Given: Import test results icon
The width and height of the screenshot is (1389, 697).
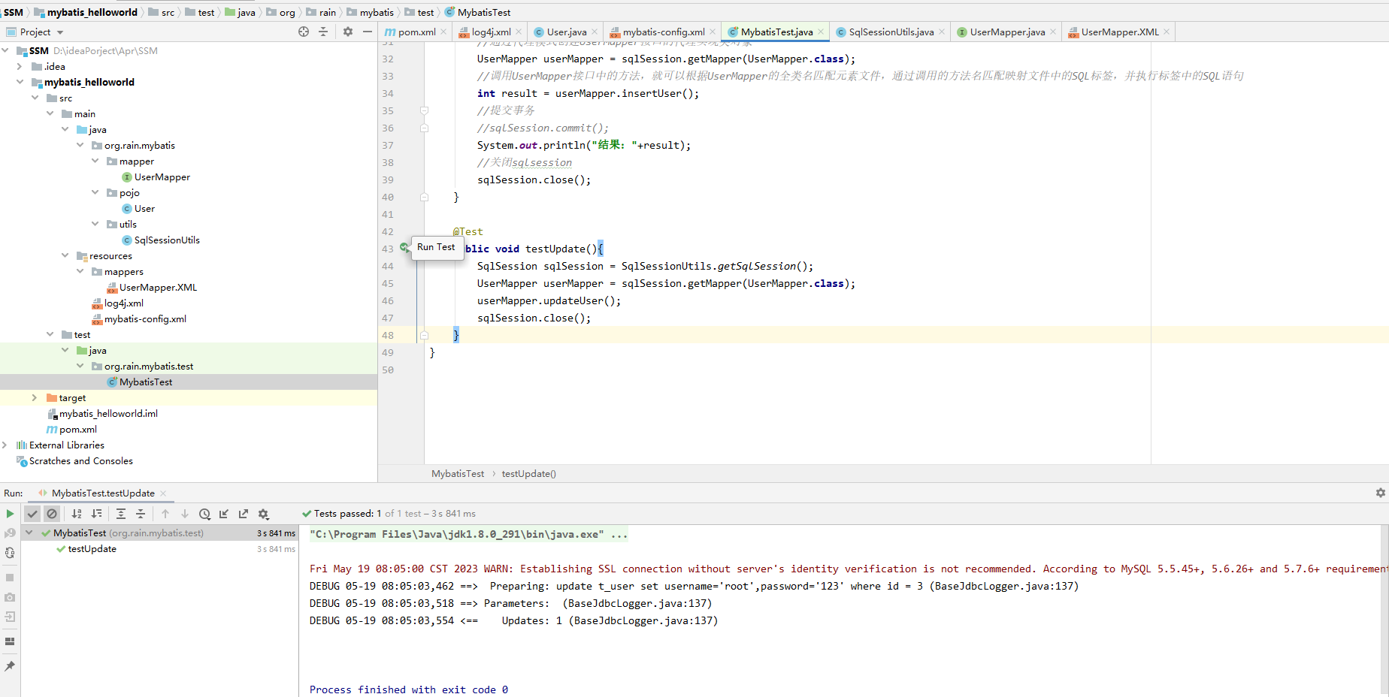Looking at the screenshot, I should (224, 514).
